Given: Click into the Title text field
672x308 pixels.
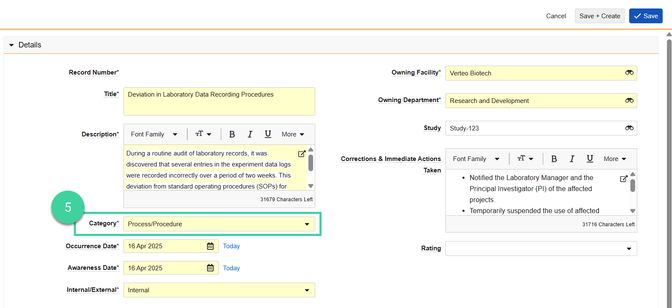Looking at the screenshot, I should tap(219, 101).
